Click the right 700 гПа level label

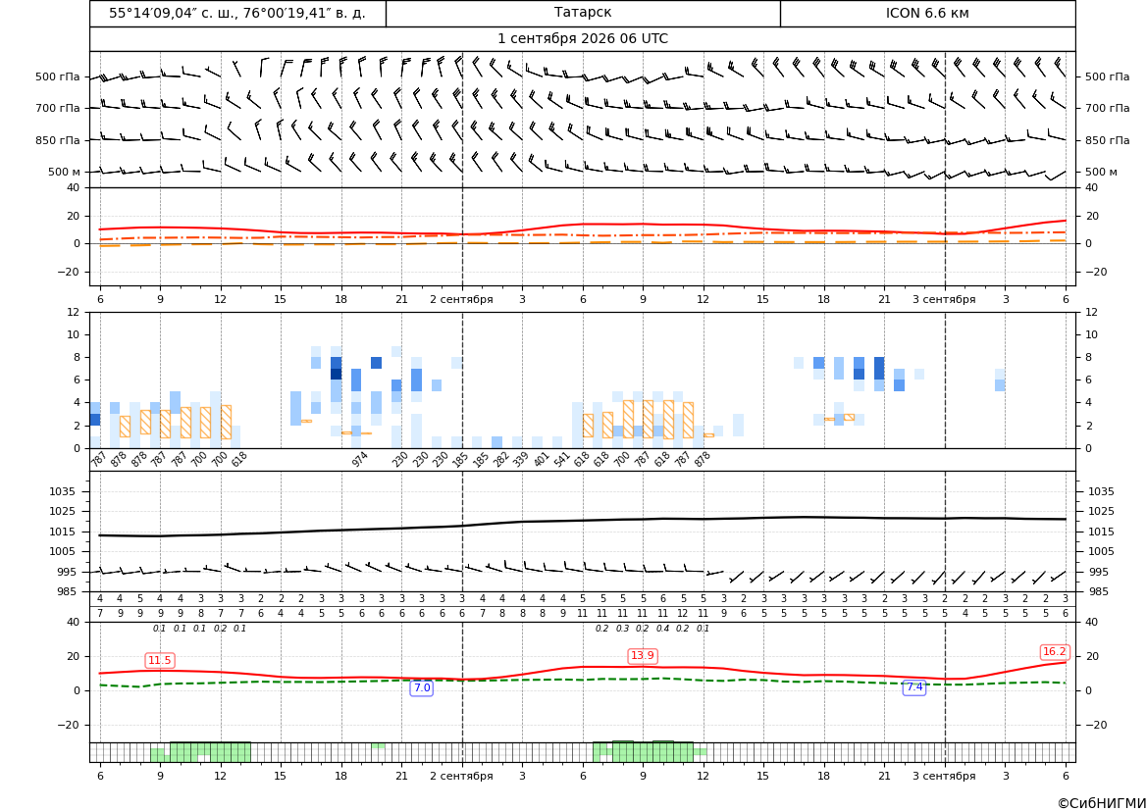click(1107, 108)
